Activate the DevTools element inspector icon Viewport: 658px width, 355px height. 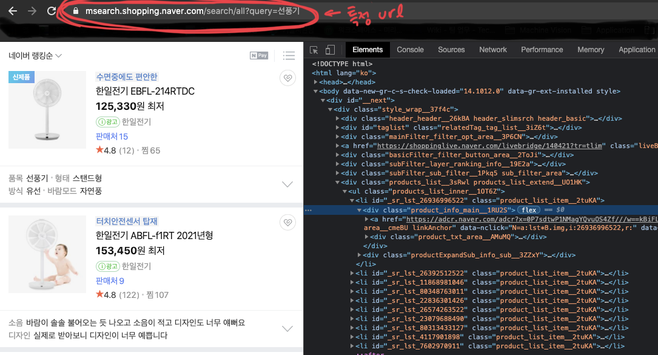pos(314,50)
